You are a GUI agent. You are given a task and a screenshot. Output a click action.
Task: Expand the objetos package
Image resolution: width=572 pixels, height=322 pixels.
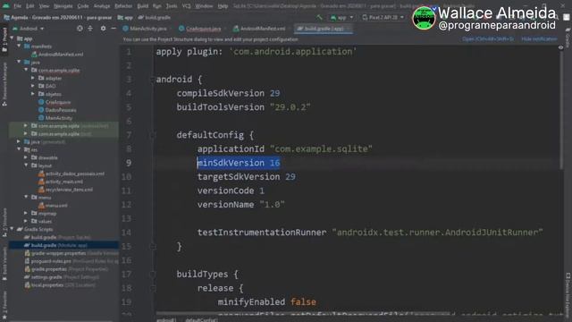[33, 94]
